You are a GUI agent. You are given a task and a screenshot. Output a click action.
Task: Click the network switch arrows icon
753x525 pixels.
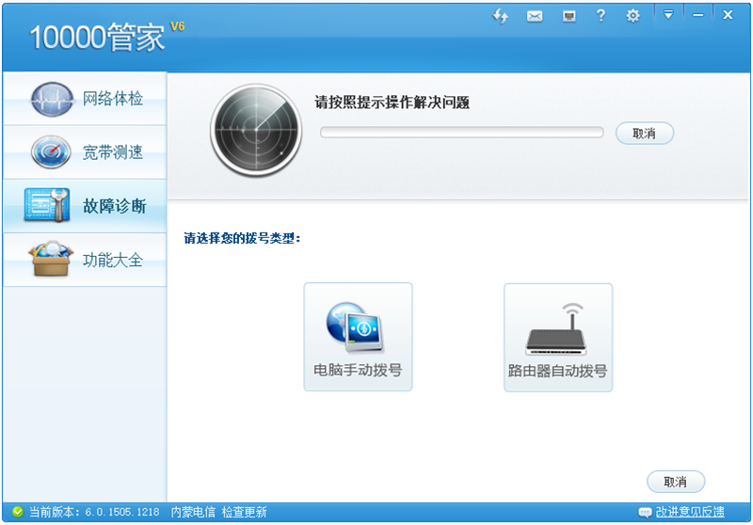coord(501,16)
